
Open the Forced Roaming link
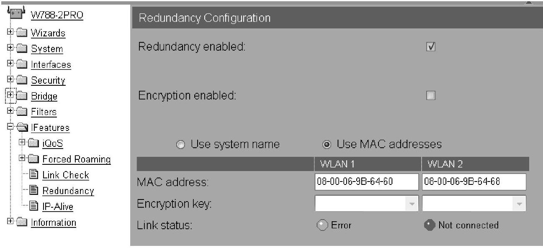76,159
